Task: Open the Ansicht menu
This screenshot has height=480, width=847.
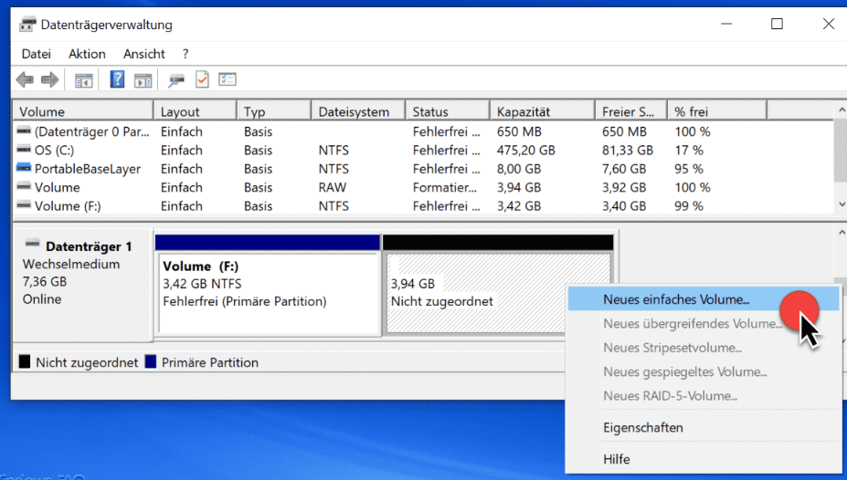Action: click(143, 54)
